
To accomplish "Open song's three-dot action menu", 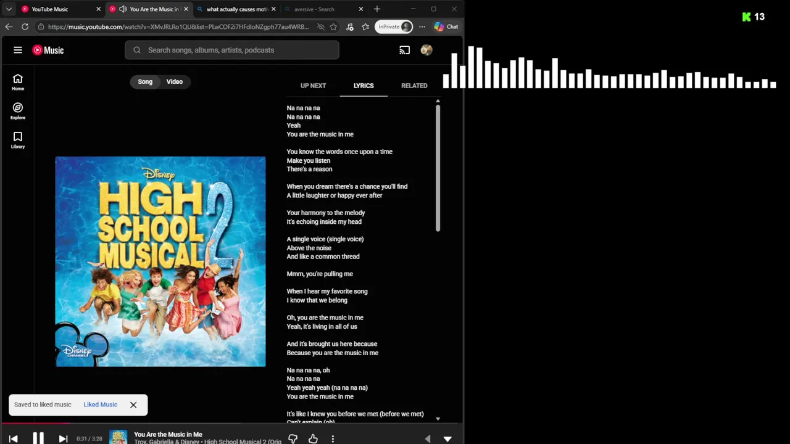I will (x=333, y=438).
